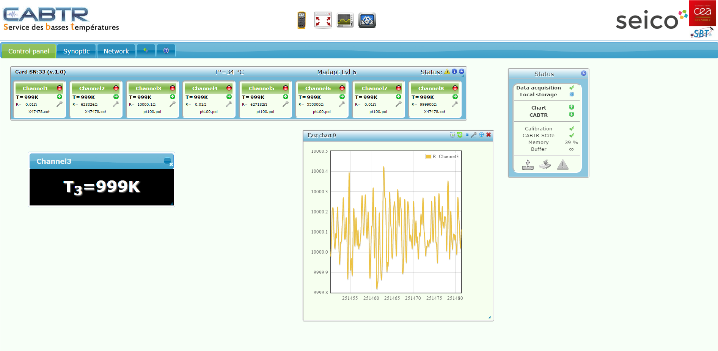Toggle Channel2 red indicator light
This screenshot has width=718, height=351.
(x=116, y=88)
